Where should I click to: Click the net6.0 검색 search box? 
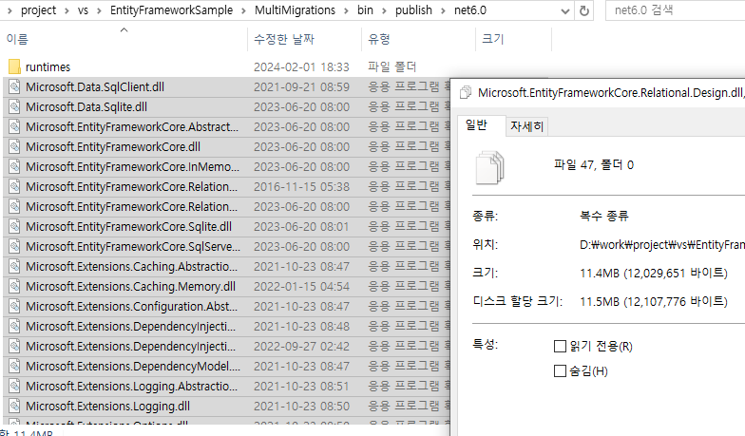point(675,10)
